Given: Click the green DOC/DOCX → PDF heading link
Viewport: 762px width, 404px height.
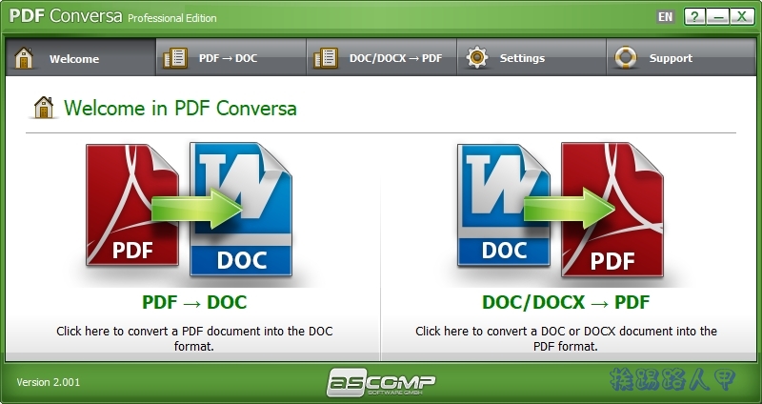Looking at the screenshot, I should [x=566, y=303].
